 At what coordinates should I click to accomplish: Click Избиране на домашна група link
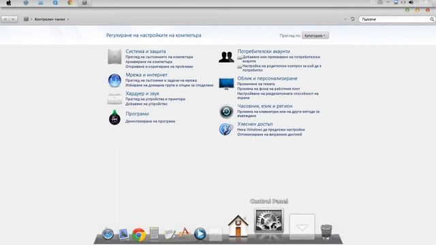pos(170,85)
